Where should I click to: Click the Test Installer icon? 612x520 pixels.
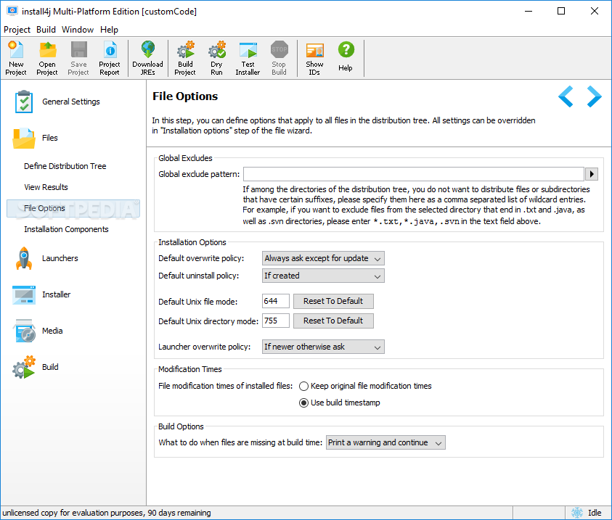pyautogui.click(x=248, y=58)
